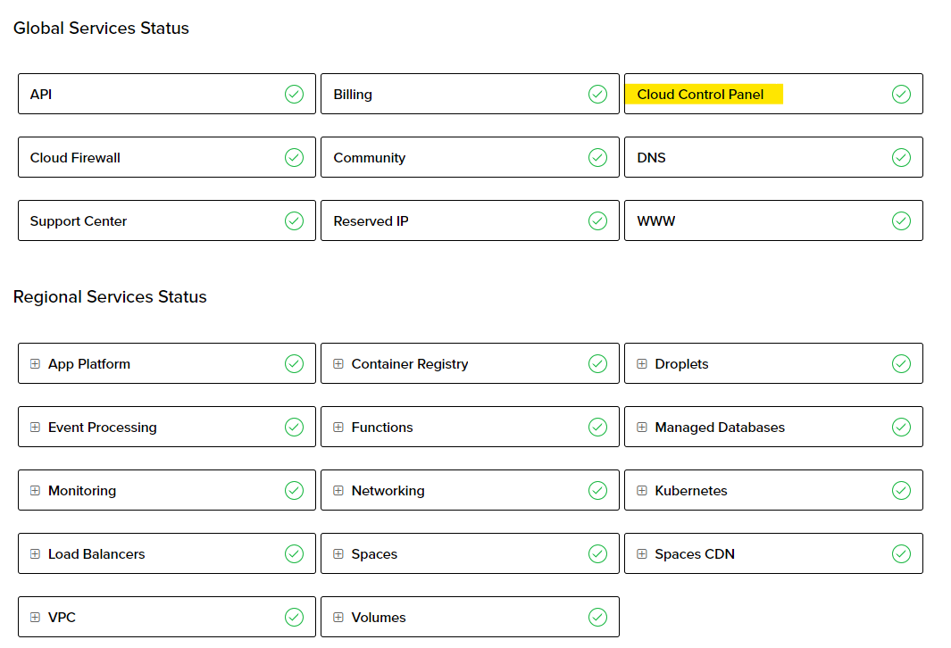951x648 pixels.
Task: Click the Droplets label text
Action: click(x=681, y=364)
